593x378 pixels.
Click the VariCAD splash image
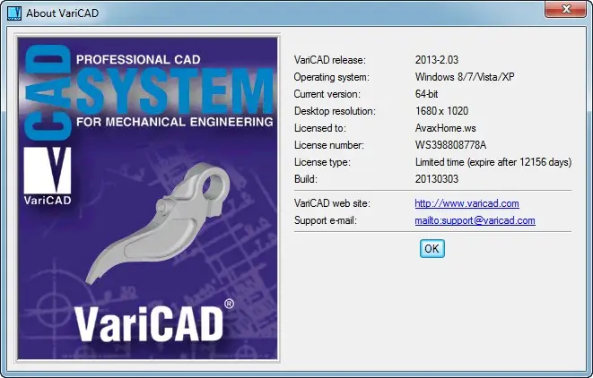(147, 198)
